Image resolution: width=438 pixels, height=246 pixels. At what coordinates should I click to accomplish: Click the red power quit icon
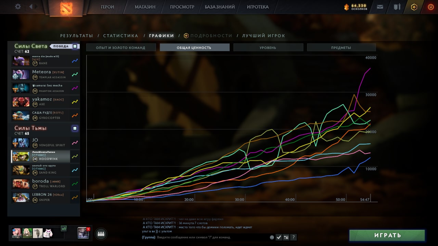click(x=430, y=7)
